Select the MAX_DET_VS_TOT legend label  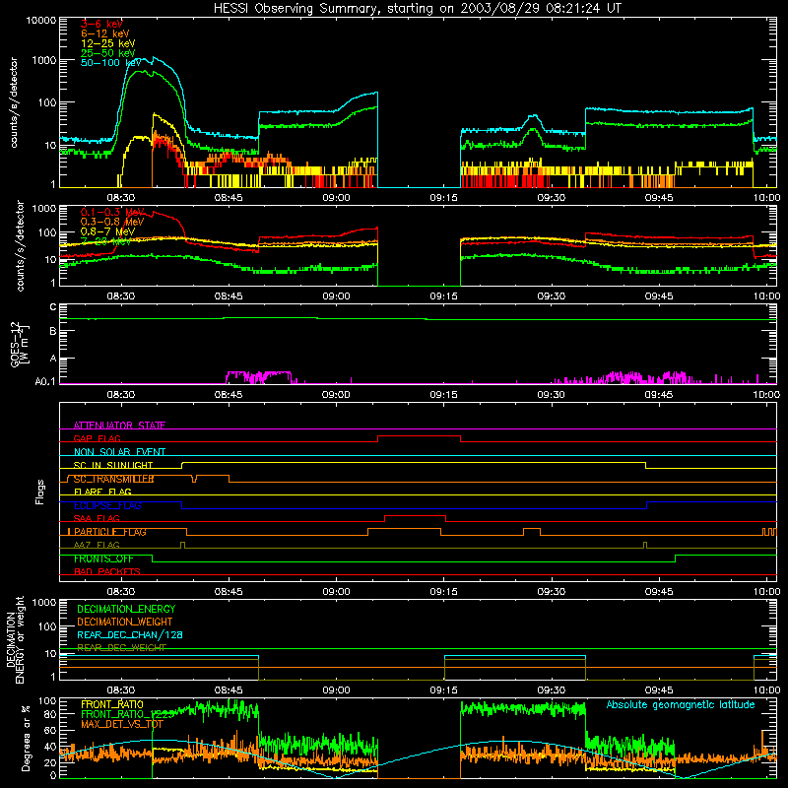click(121, 724)
